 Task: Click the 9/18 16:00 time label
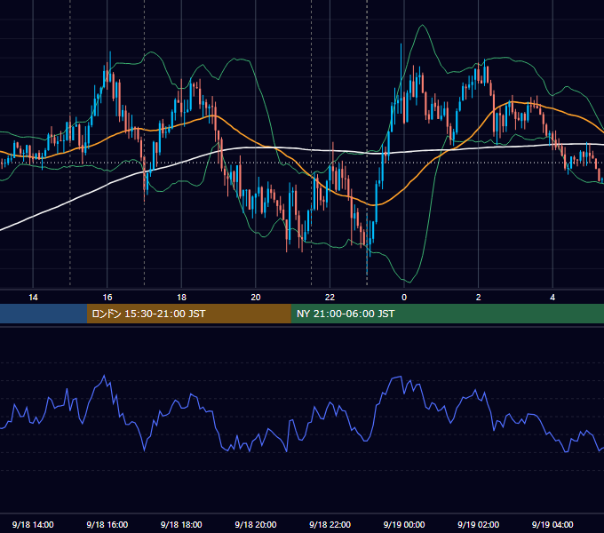coord(107,524)
